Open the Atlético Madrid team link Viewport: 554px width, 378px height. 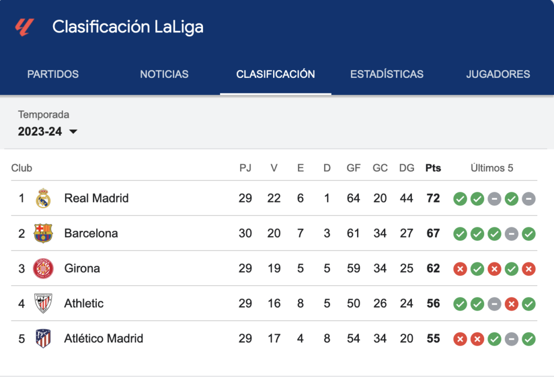click(103, 339)
